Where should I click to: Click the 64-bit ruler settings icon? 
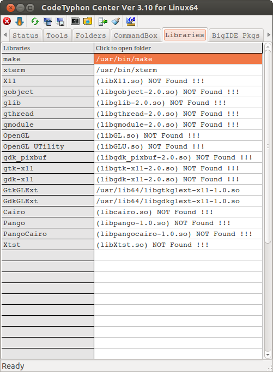pyautogui.click(x=131, y=21)
